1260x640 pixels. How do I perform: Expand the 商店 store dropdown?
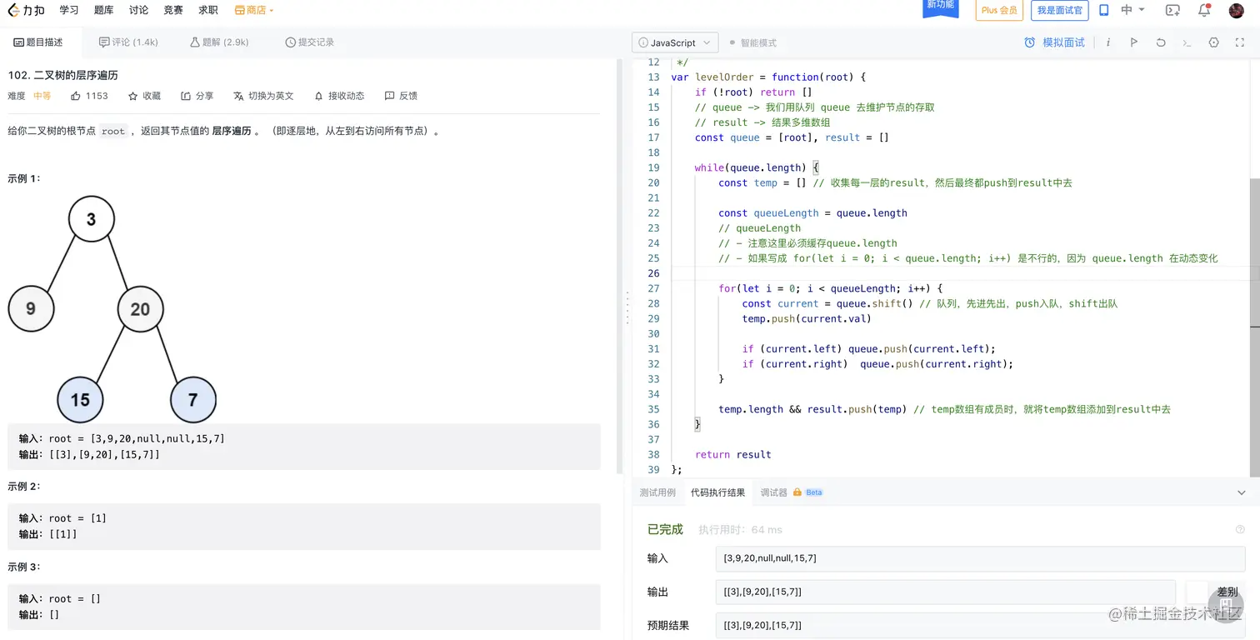254,10
